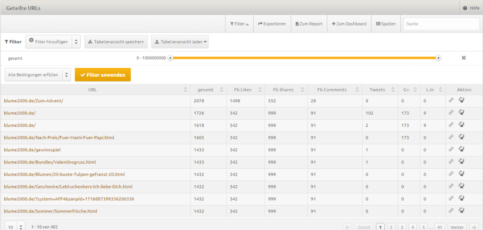Sort table by L.In column
The width and height of the screenshot is (483, 230).
(x=433, y=90)
